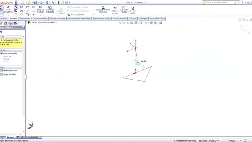Open Estudio de movimiento 1 tab
This screenshot has height=142, width=252.
tap(28, 138)
